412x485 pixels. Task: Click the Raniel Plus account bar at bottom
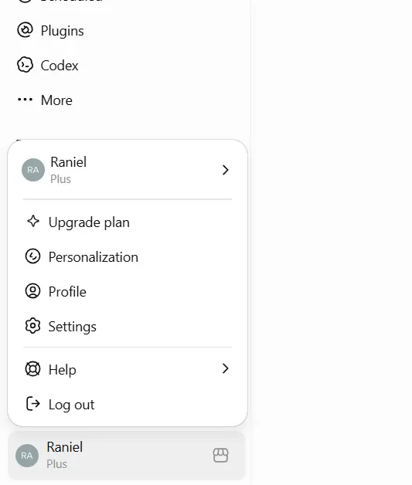point(127,456)
